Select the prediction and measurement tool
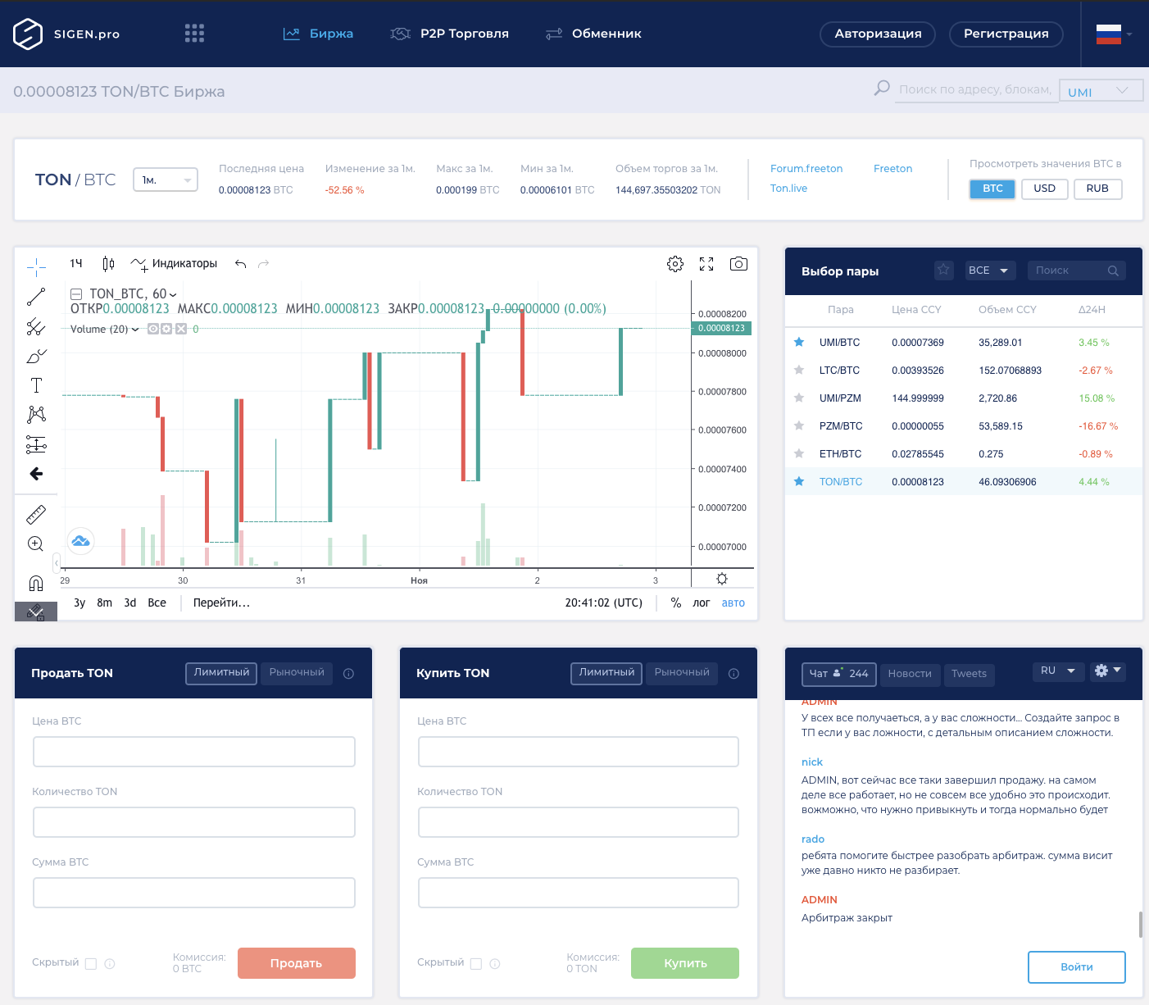The width and height of the screenshot is (1149, 1005). [36, 444]
